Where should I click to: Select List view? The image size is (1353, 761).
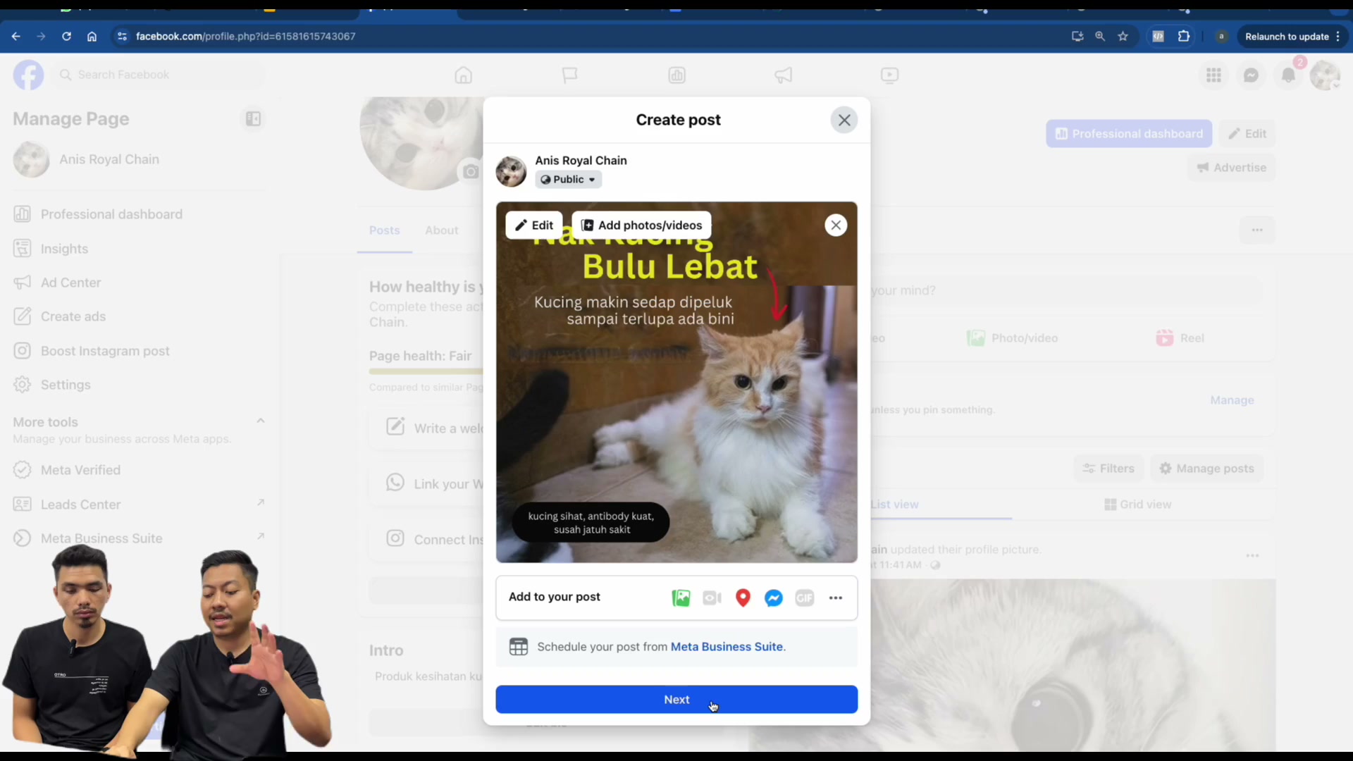(x=894, y=505)
